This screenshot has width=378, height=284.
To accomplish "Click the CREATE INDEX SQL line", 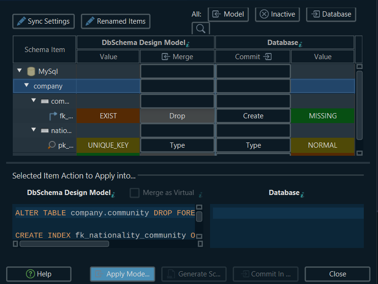I will (x=105, y=235).
